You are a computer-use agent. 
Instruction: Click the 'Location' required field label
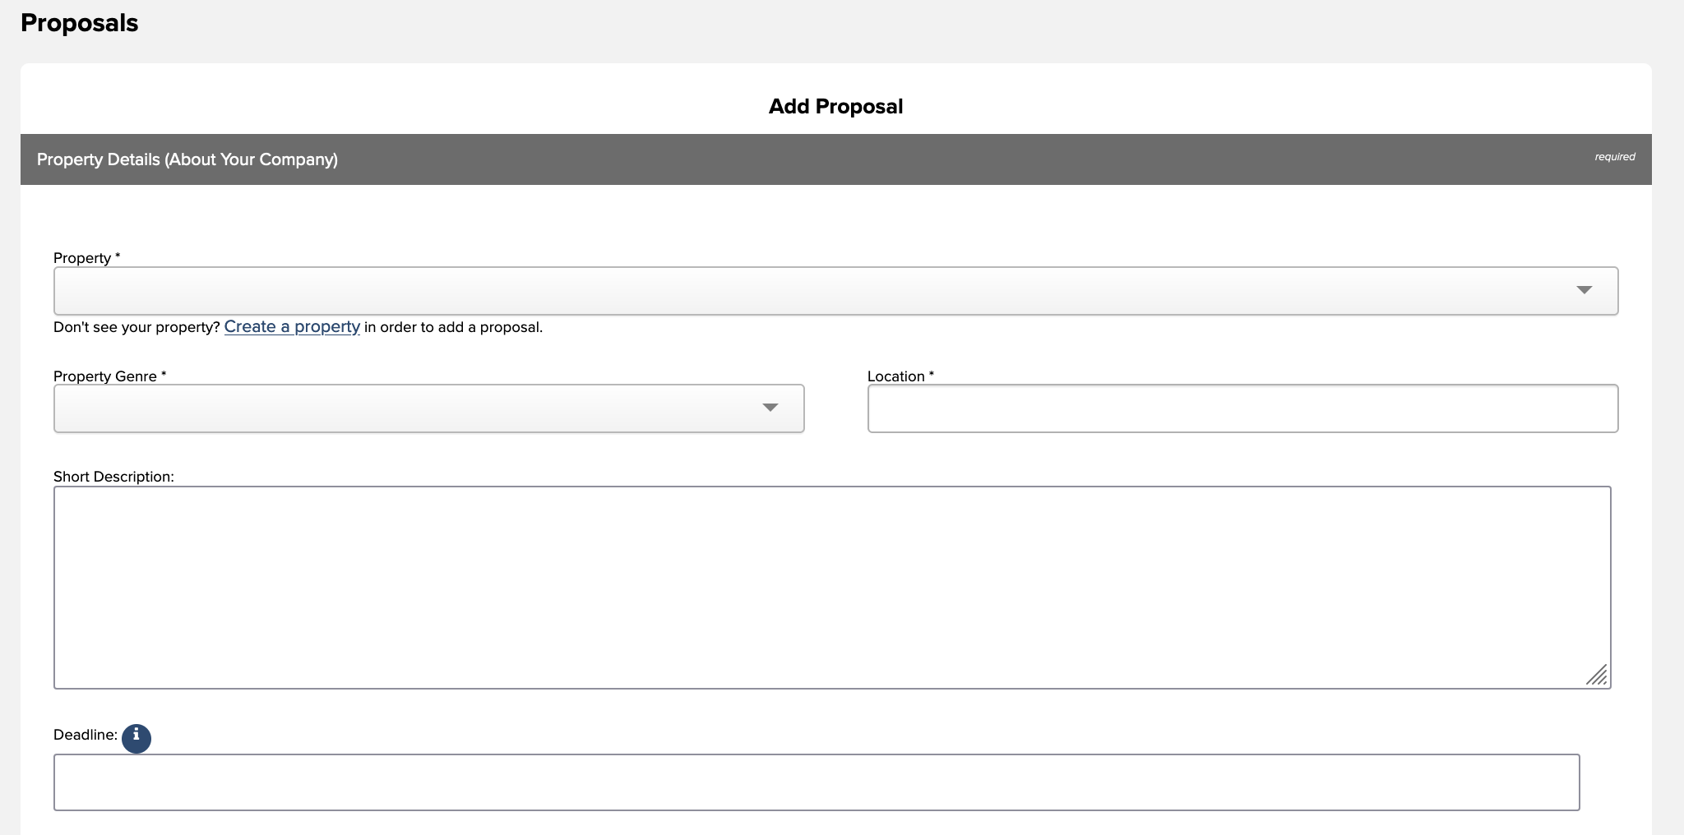pos(900,376)
